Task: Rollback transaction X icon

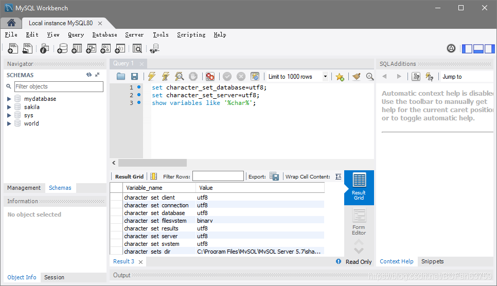Action: 241,77
